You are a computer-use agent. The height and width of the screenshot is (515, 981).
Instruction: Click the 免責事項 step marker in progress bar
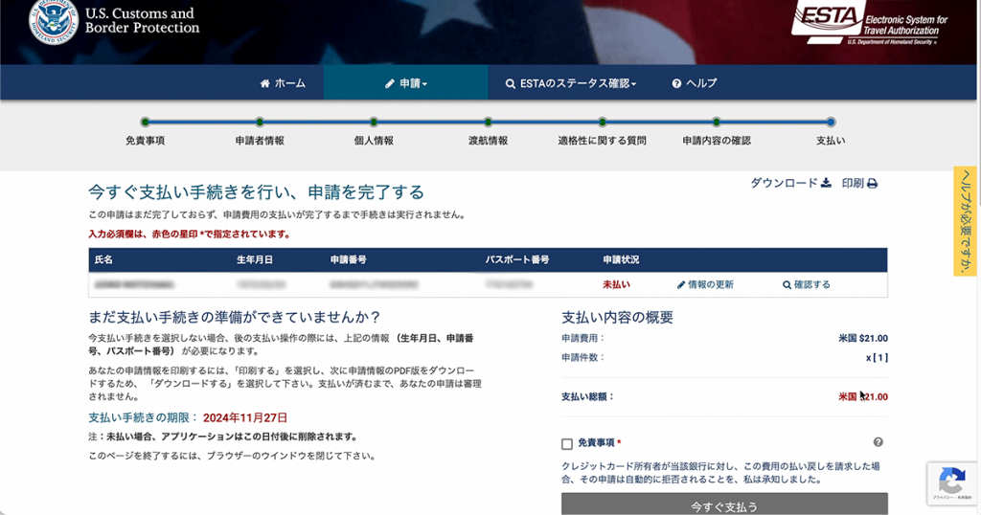pyautogui.click(x=145, y=123)
